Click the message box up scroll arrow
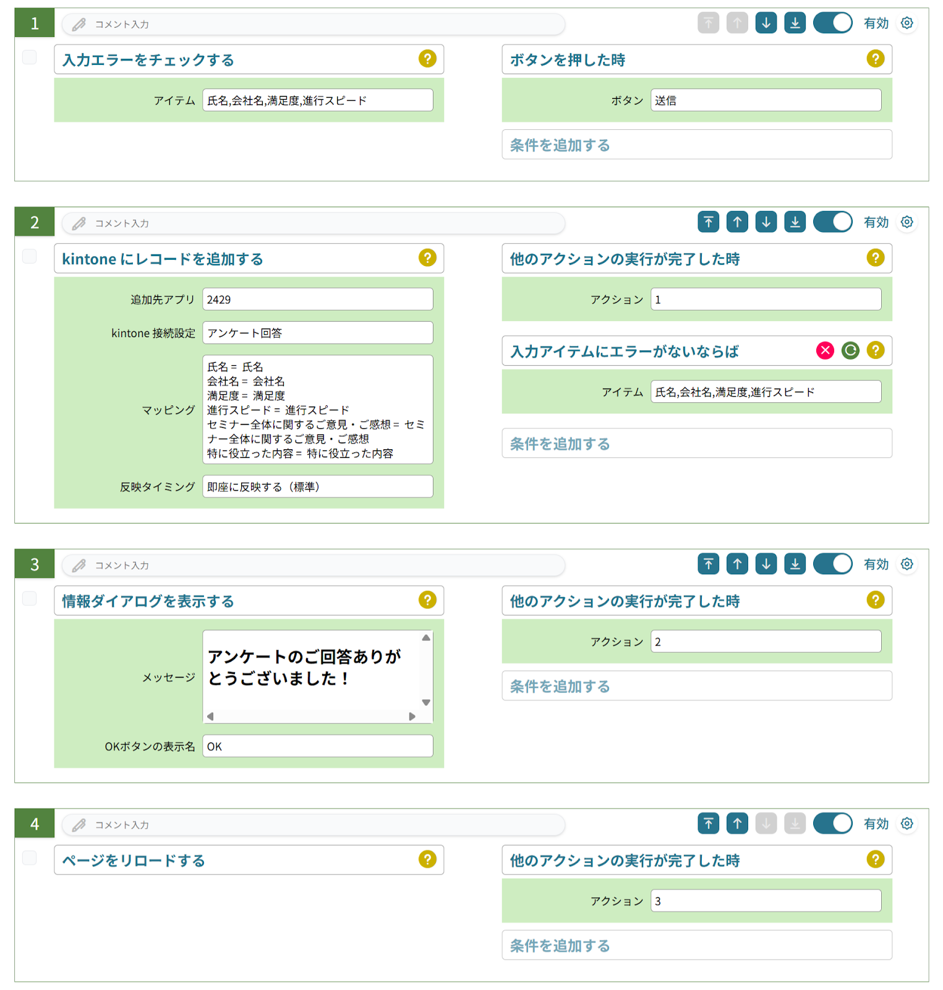Screen dimensions: 943x990 426,637
